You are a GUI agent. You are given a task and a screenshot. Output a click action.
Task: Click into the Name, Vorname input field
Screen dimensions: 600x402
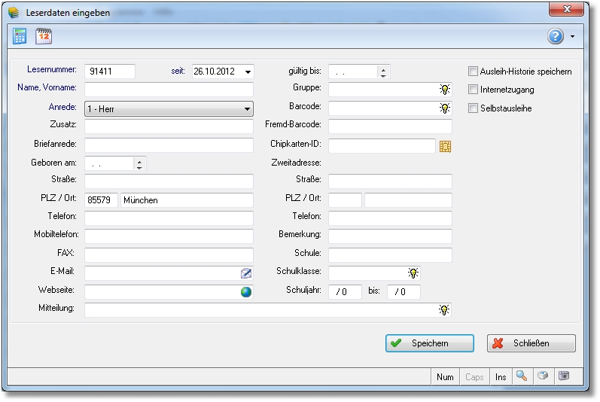169,90
